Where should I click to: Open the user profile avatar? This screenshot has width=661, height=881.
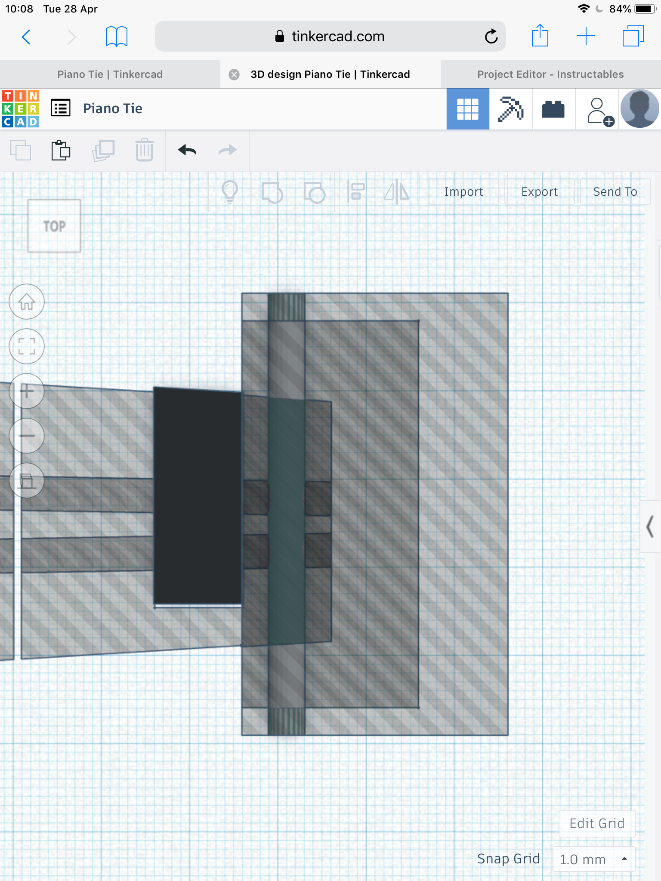pos(639,108)
